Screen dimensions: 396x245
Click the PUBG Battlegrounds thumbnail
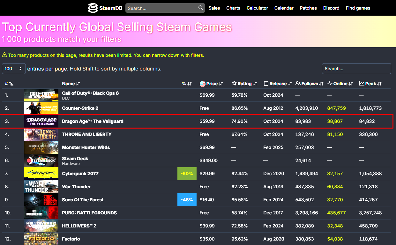41,213
